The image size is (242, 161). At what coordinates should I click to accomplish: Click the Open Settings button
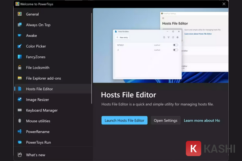click(165, 120)
